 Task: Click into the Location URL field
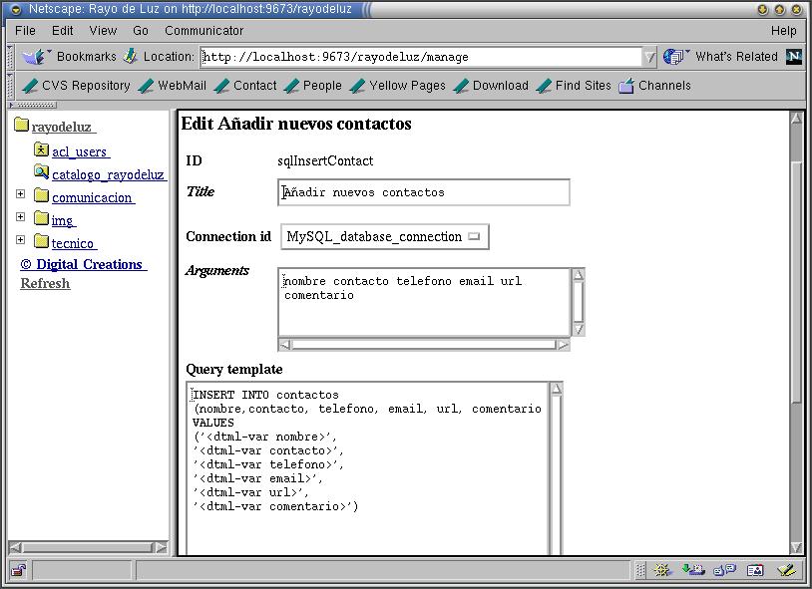tap(421, 57)
